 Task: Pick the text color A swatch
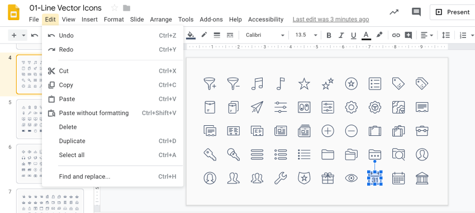click(x=366, y=35)
